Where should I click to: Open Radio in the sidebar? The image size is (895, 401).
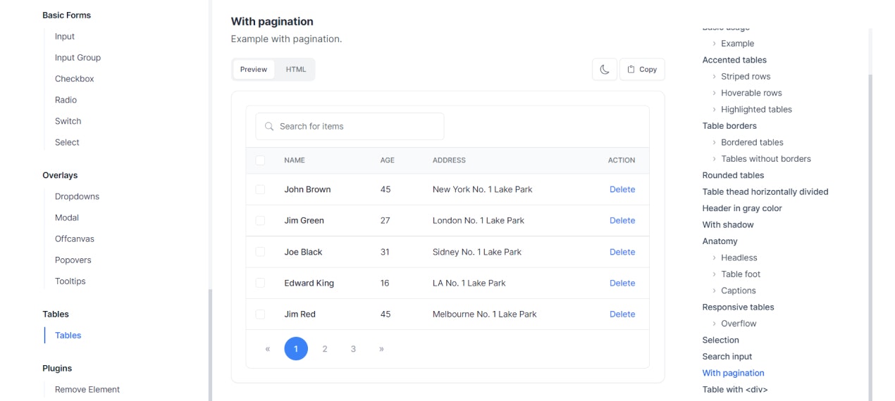coord(66,100)
